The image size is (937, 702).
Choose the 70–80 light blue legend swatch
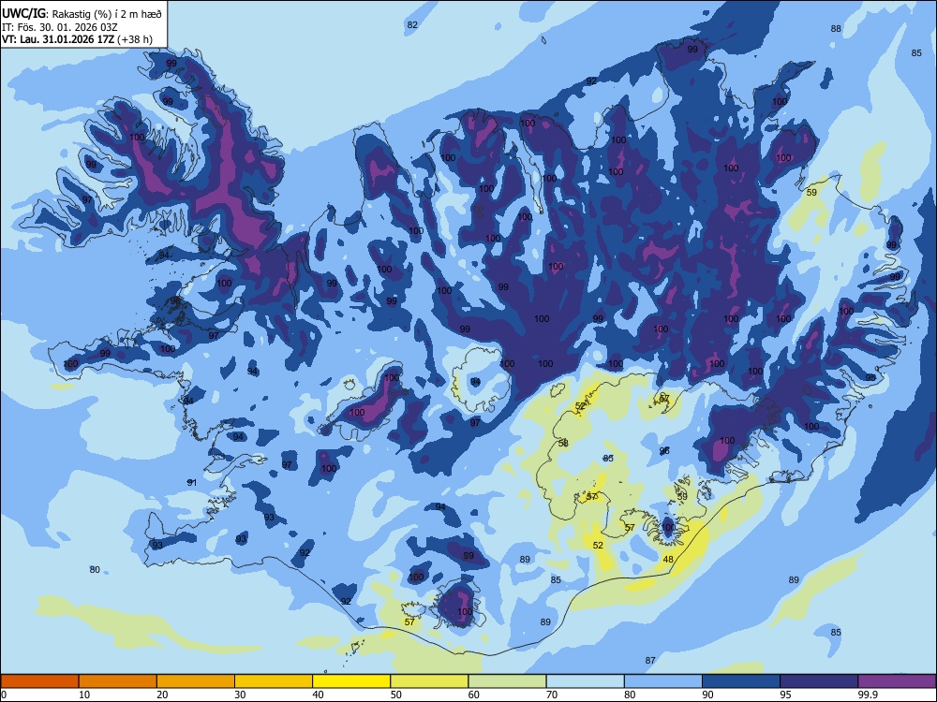[x=586, y=681]
